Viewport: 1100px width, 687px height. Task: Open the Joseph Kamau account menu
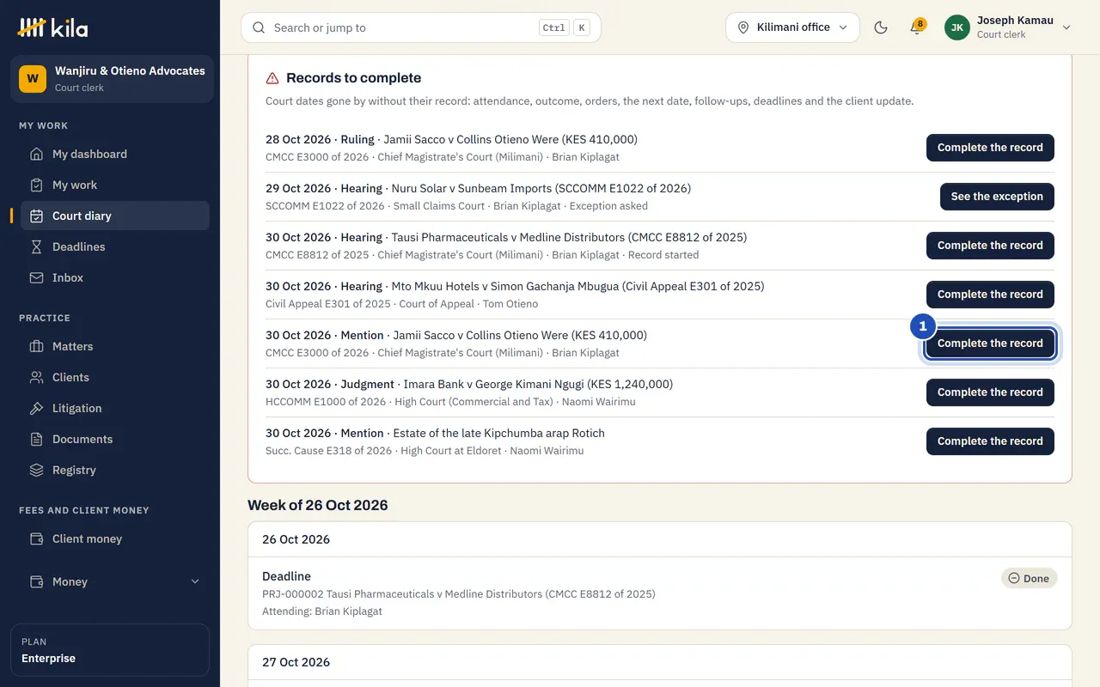click(1008, 27)
